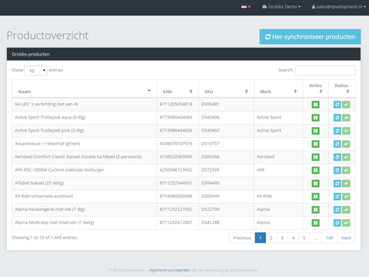
Task: Resync status of 64 LED's verlichting
Action: [x=337, y=105]
